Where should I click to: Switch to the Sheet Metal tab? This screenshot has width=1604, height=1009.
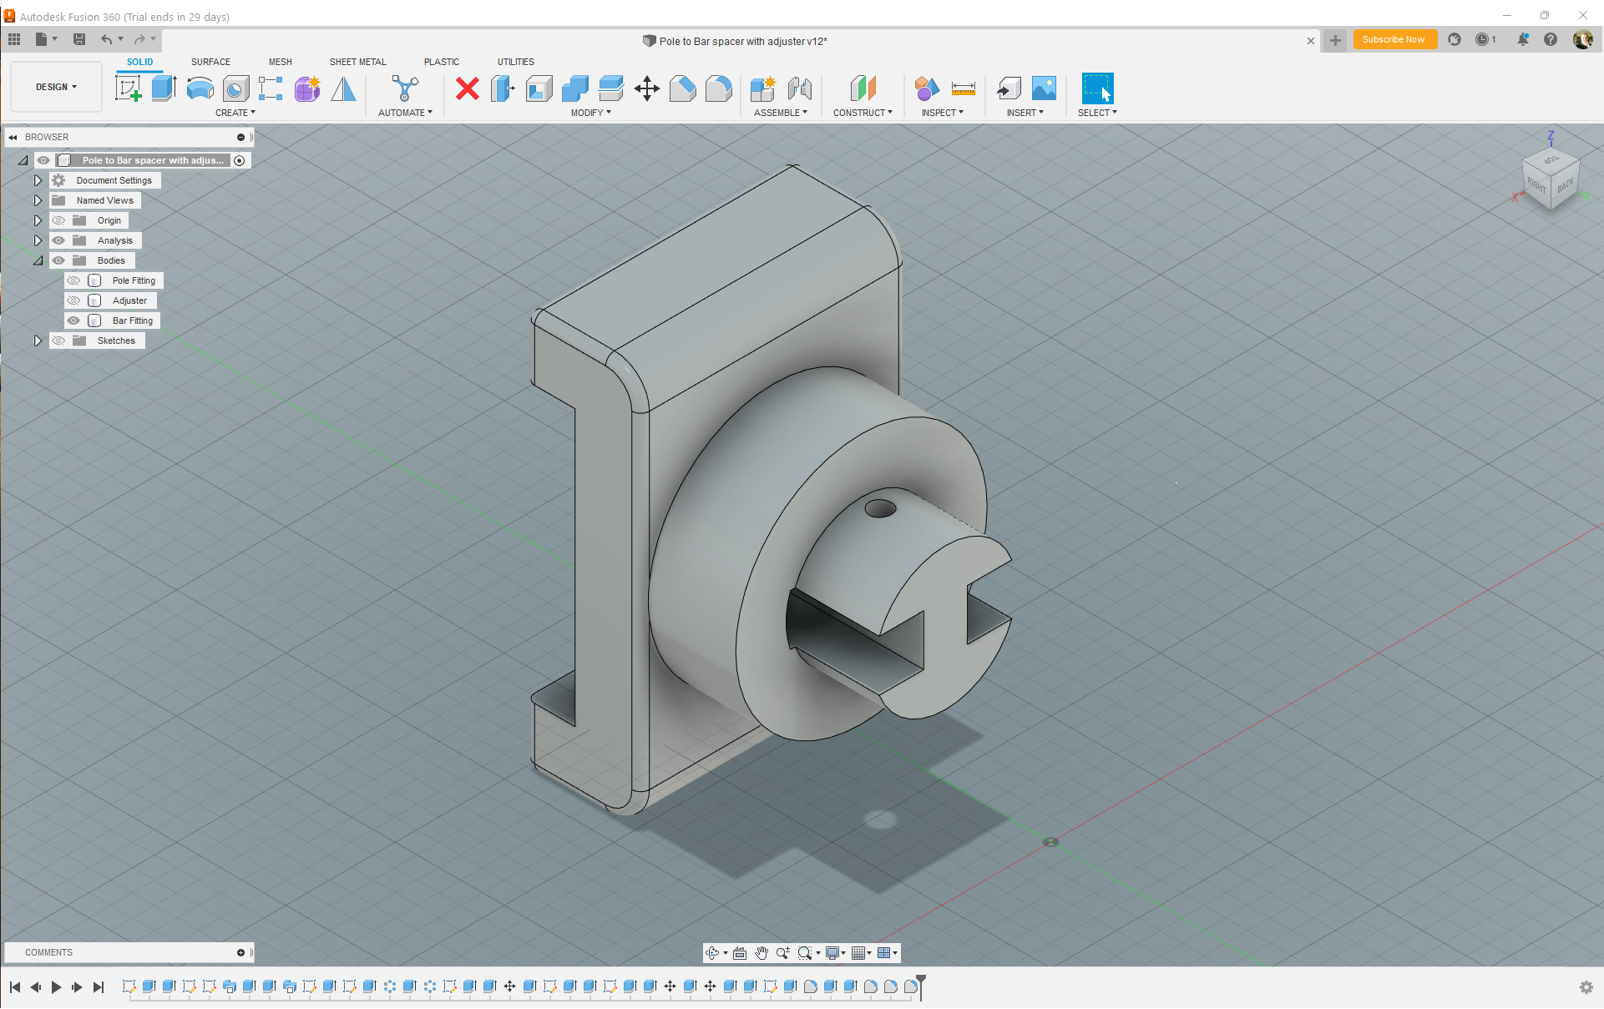click(x=357, y=62)
